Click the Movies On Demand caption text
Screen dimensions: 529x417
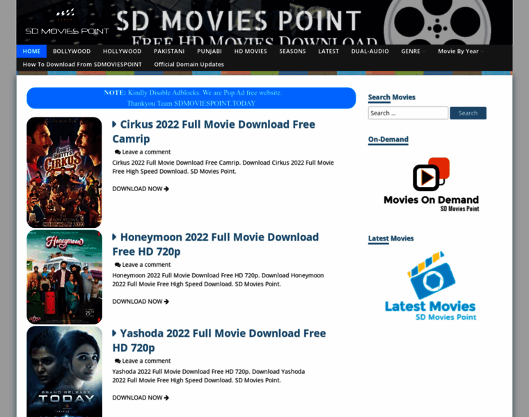pyautogui.click(x=431, y=200)
